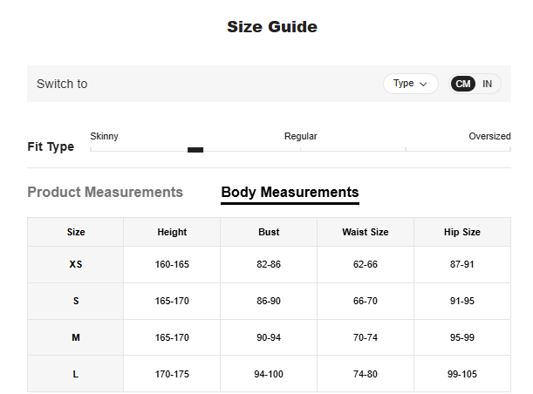Click the Height column header

(x=172, y=232)
